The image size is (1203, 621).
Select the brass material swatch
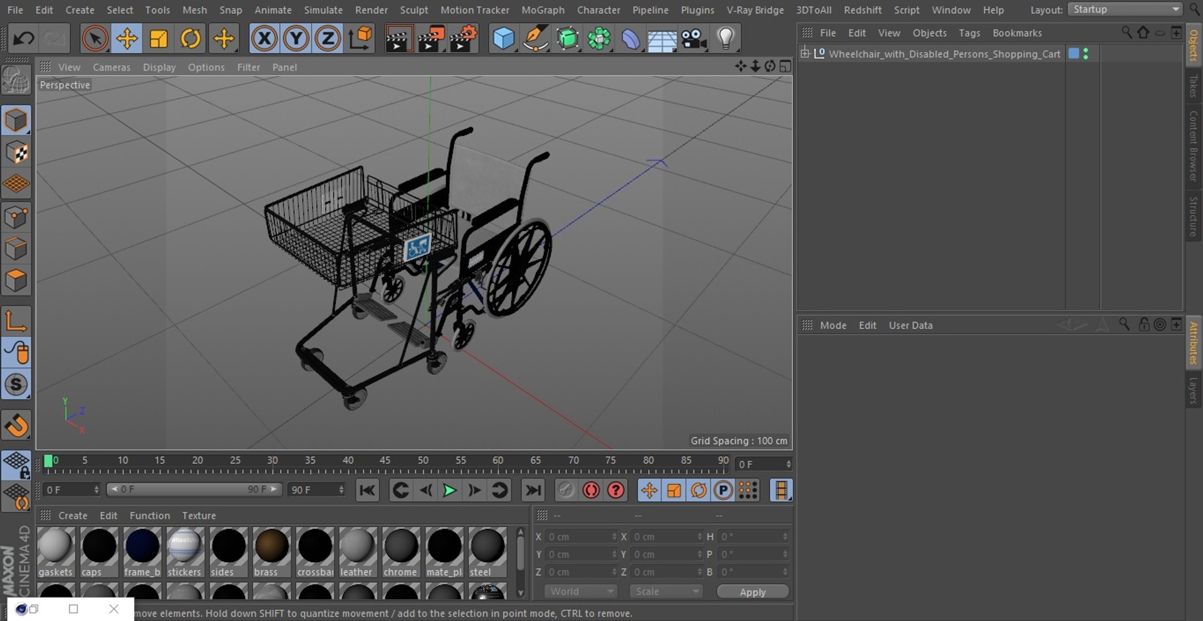point(271,546)
